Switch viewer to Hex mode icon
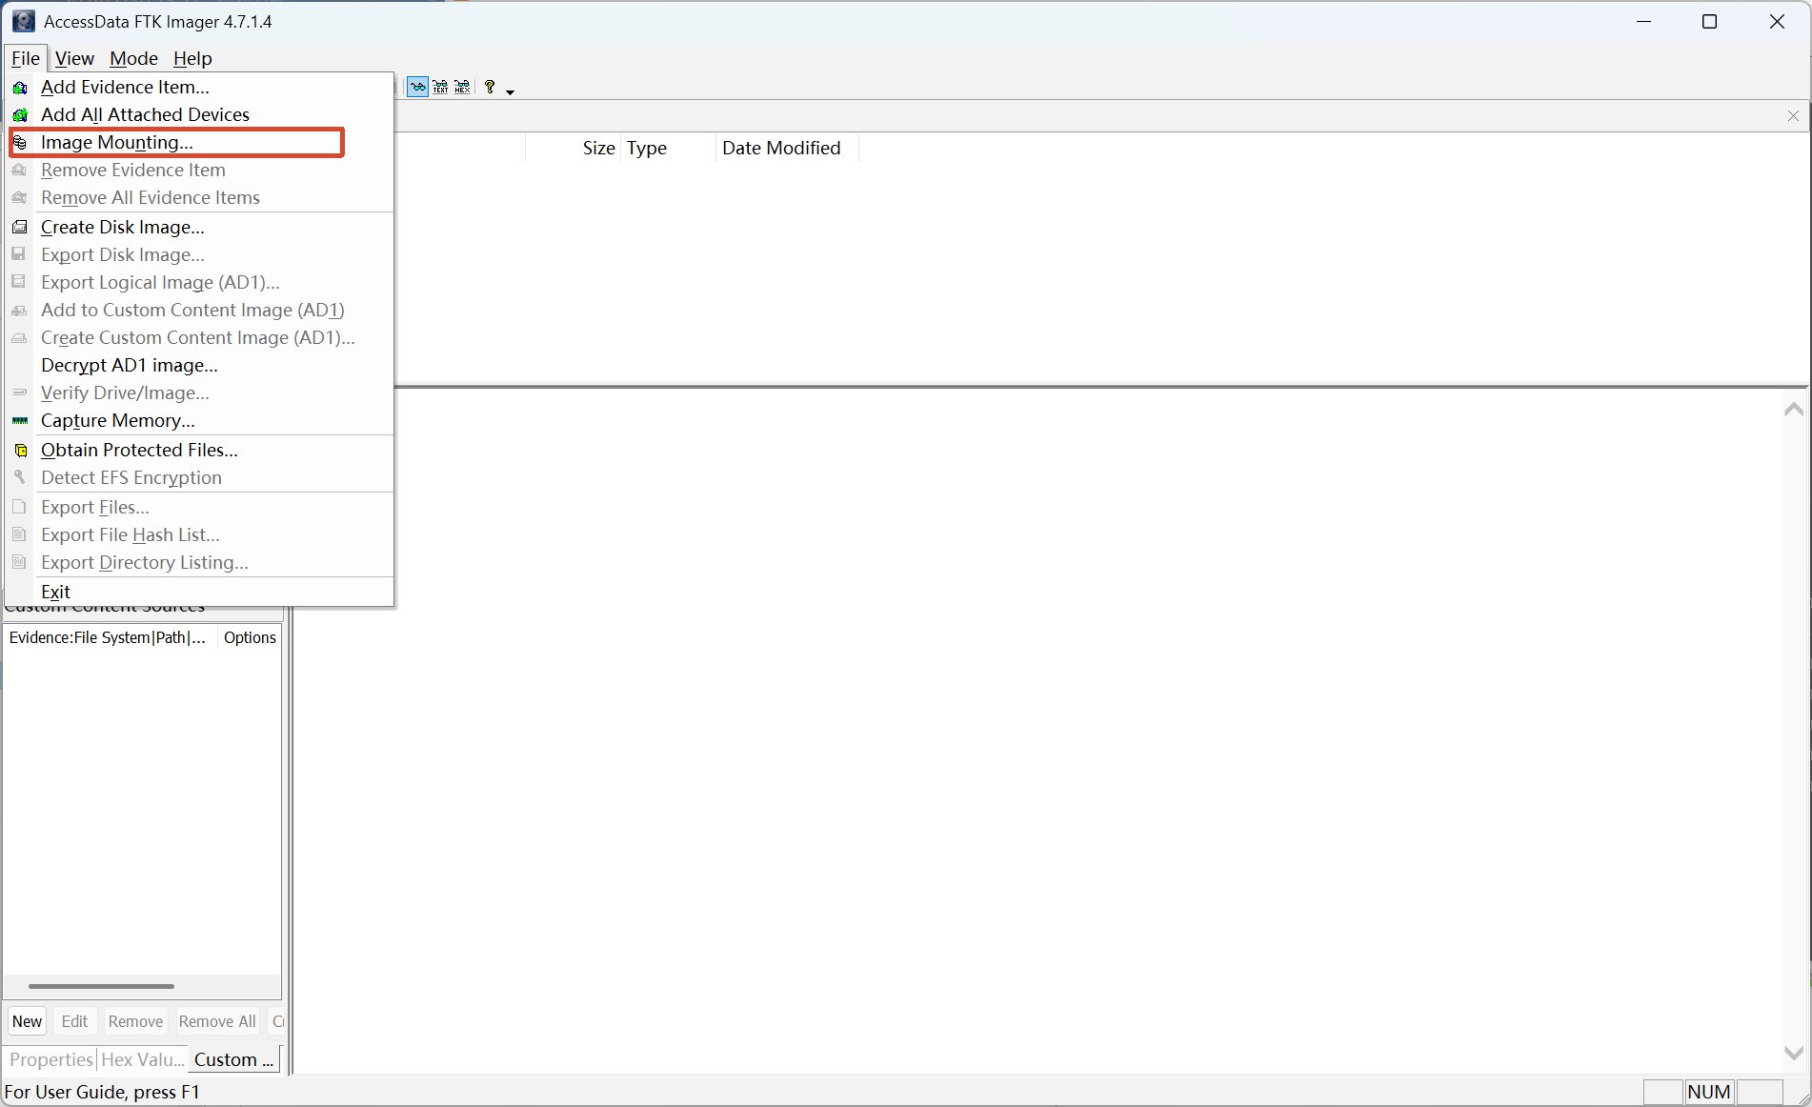 463,88
